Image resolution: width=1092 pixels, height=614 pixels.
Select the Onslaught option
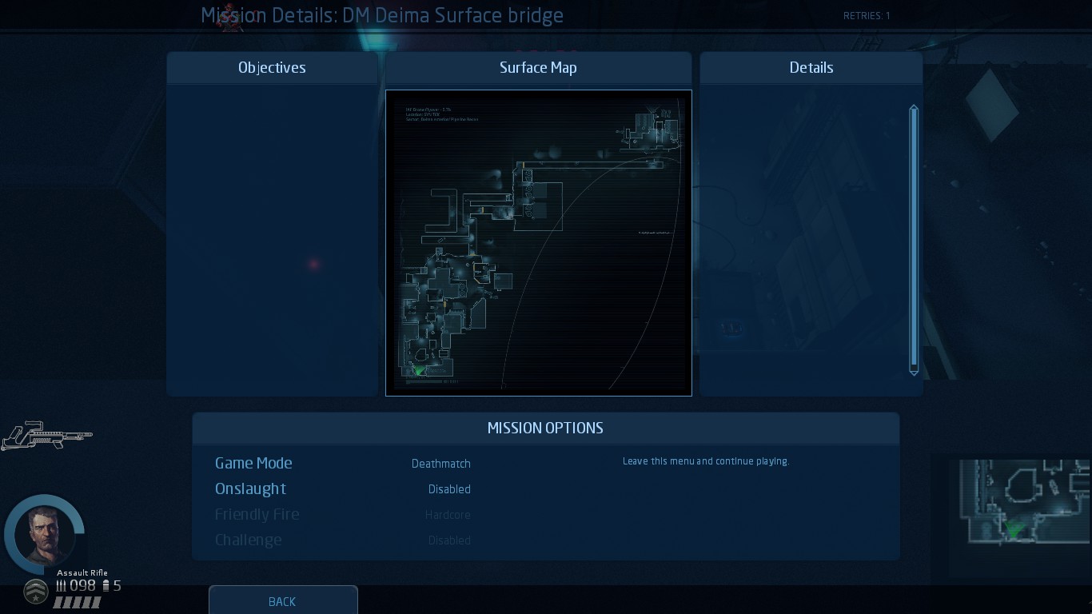(250, 488)
